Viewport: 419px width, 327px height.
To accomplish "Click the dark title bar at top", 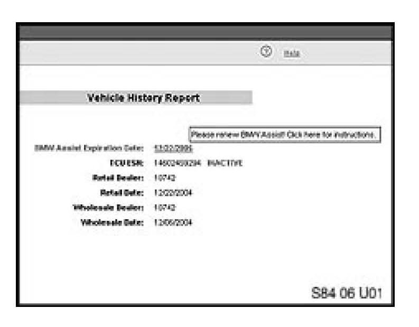I will [206, 32].
